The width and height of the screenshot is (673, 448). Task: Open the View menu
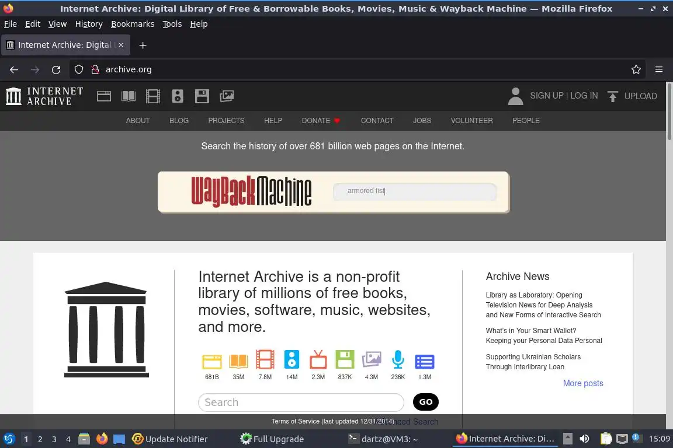coord(57,24)
